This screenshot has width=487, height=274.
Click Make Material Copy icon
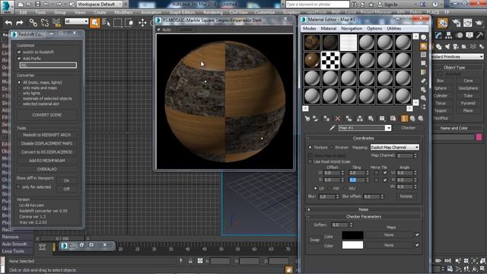[349, 119]
